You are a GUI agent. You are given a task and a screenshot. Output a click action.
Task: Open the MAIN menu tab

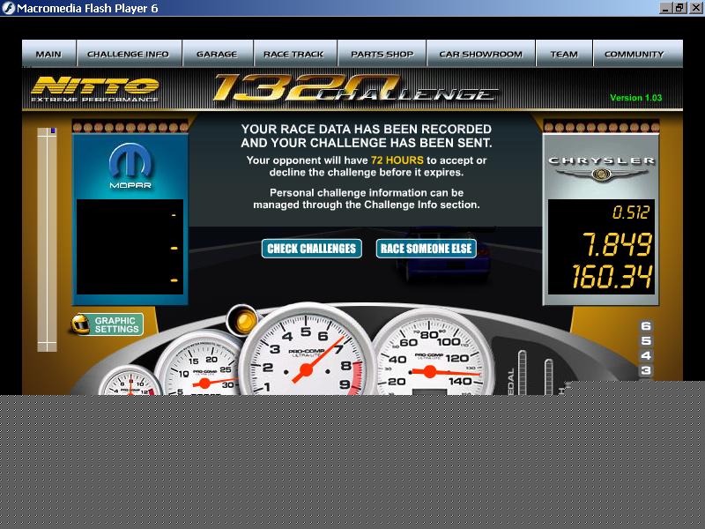49,54
